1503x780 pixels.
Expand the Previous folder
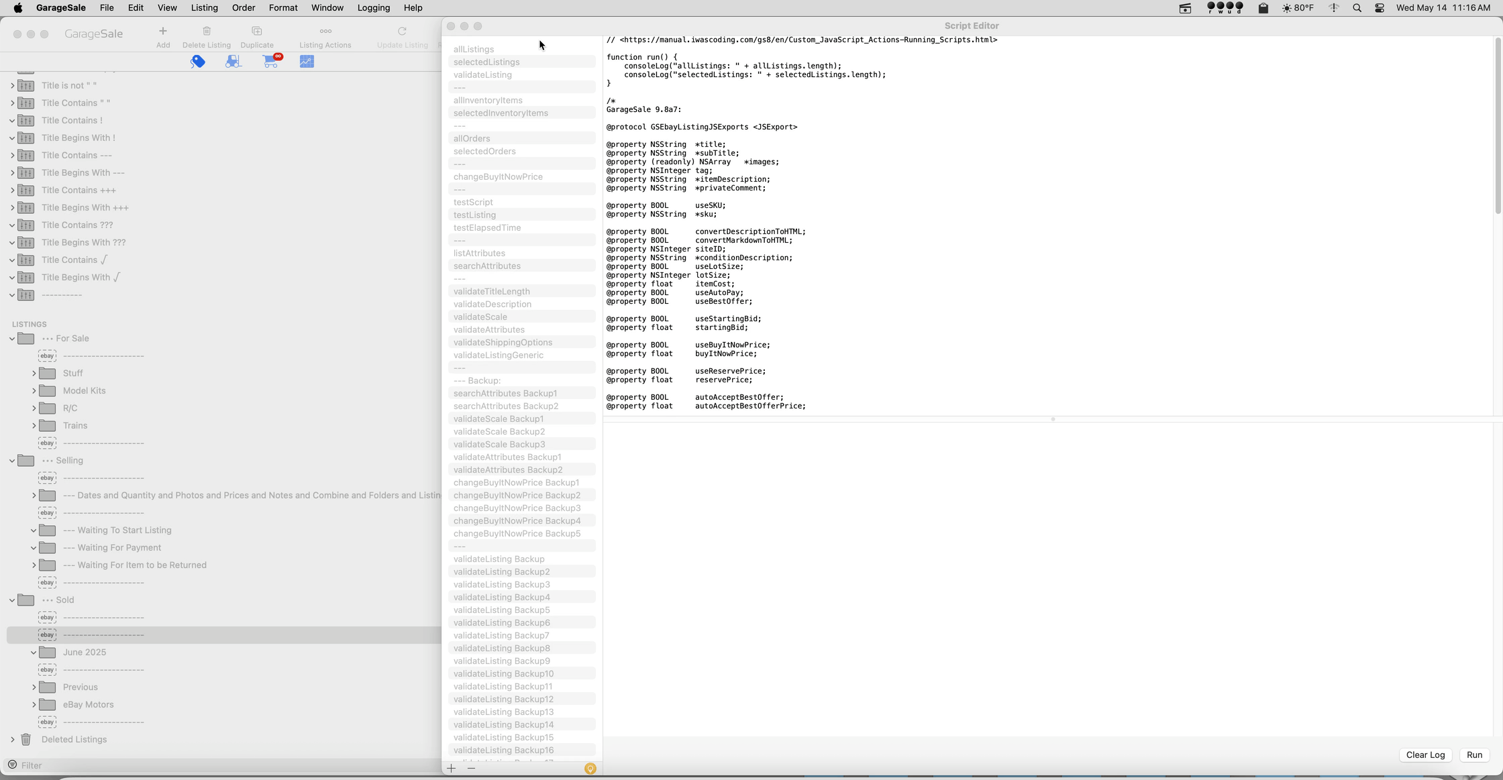point(34,687)
